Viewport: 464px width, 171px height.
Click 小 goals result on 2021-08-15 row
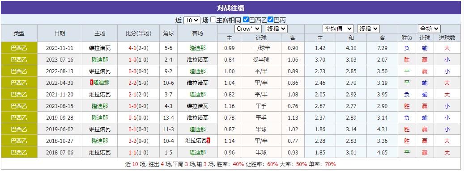[x=447, y=106]
